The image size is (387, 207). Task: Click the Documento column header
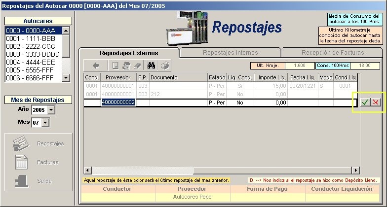178,77
